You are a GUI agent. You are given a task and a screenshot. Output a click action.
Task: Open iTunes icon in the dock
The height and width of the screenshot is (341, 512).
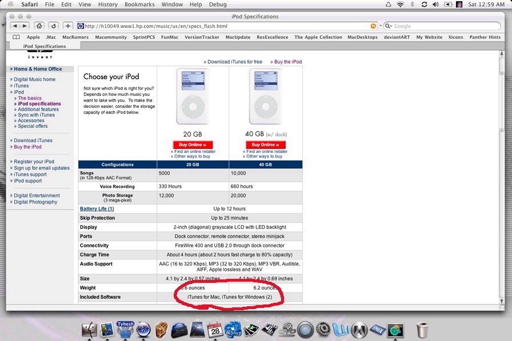pos(233,330)
